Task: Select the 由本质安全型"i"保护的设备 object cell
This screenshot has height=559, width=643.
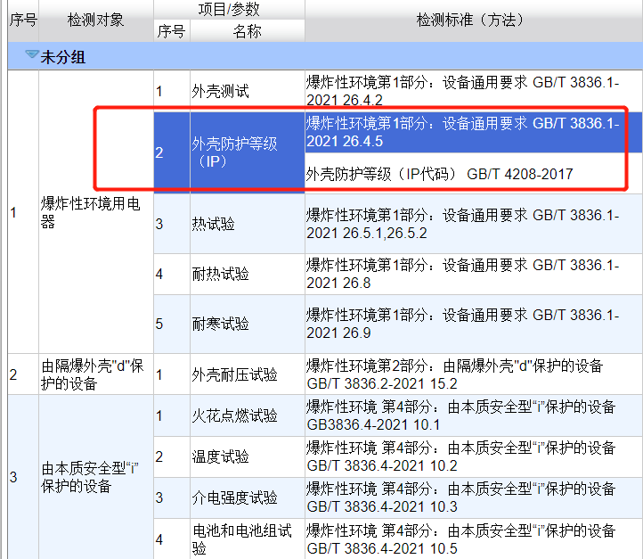Action: 96,477
